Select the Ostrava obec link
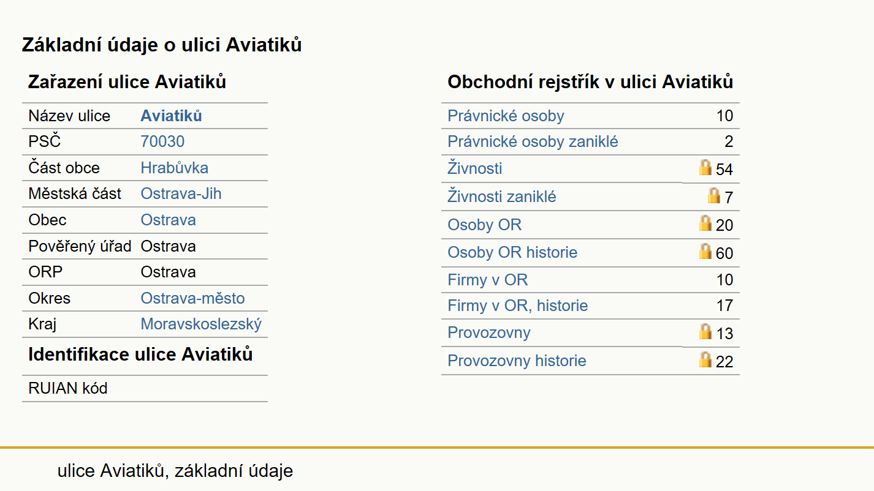 click(x=169, y=220)
